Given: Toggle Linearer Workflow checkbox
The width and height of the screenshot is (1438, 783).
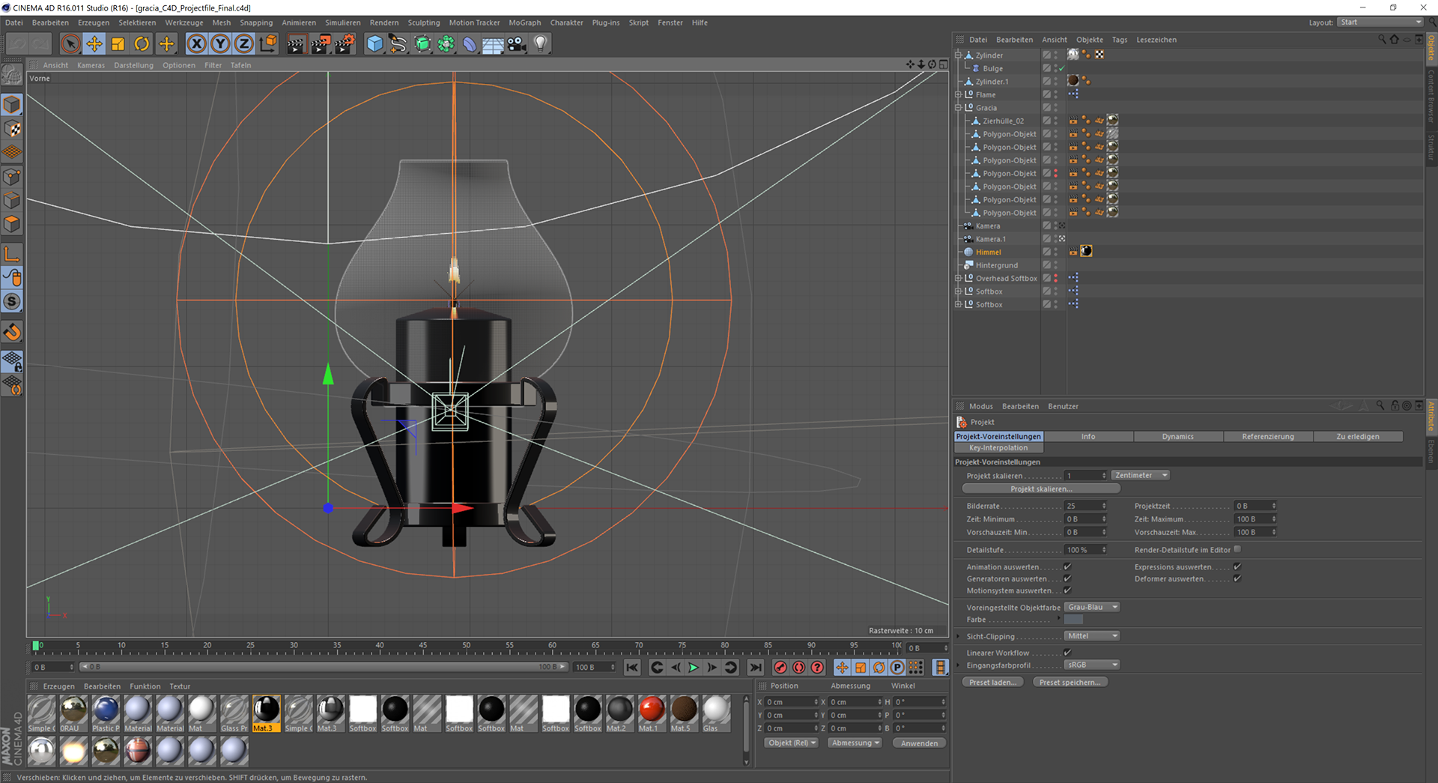Looking at the screenshot, I should 1067,653.
